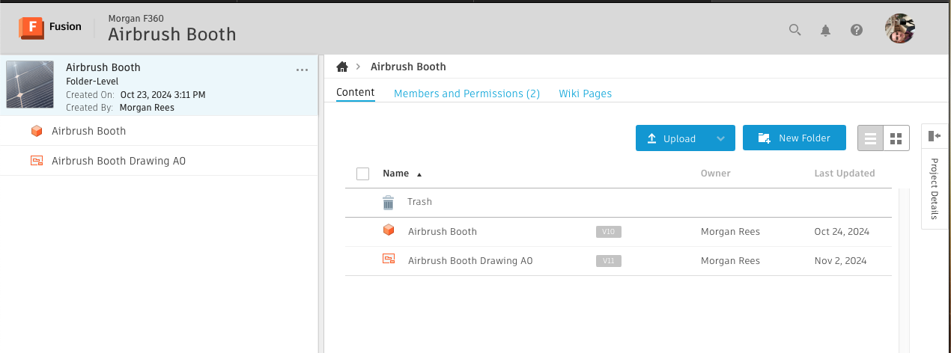Click Morgan Rees owner in the Airbrush Booth row
The image size is (951, 353).
pyautogui.click(x=730, y=232)
